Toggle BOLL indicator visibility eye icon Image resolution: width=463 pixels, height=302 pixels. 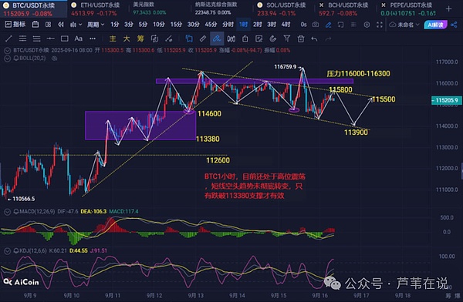54,59
